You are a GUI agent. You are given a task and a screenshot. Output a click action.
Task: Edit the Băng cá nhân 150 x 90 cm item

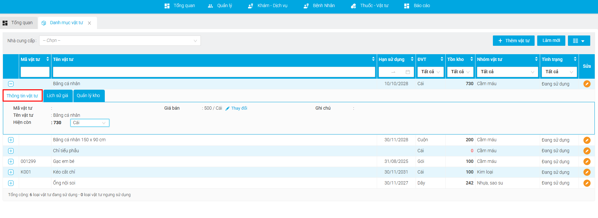pyautogui.click(x=587, y=140)
